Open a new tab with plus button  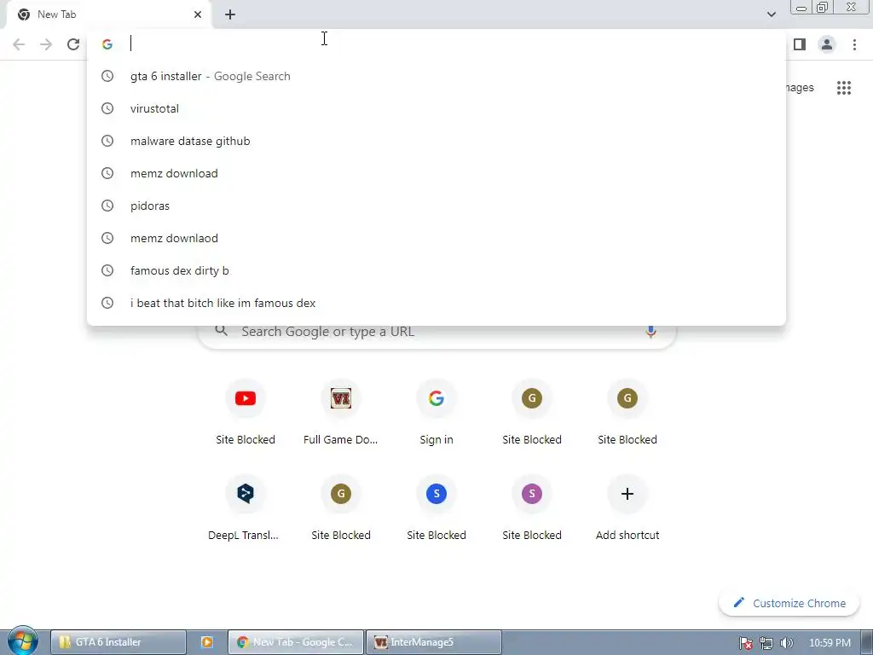pos(230,14)
